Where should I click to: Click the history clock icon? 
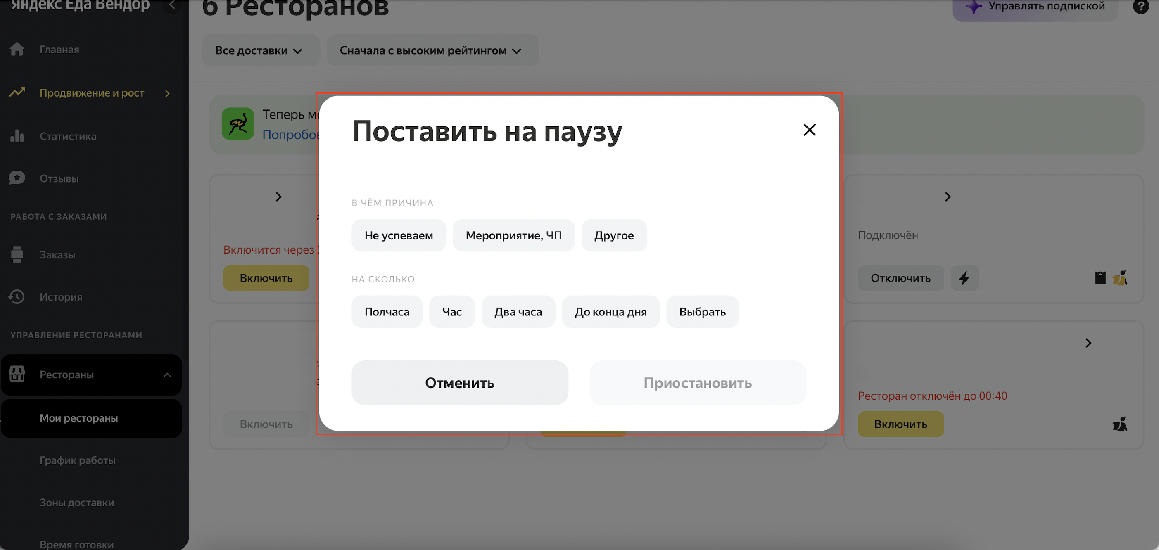pyautogui.click(x=17, y=297)
